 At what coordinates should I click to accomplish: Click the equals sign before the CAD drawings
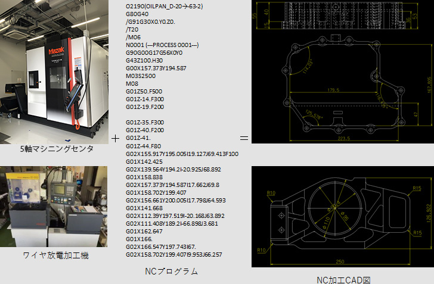(x=244, y=138)
